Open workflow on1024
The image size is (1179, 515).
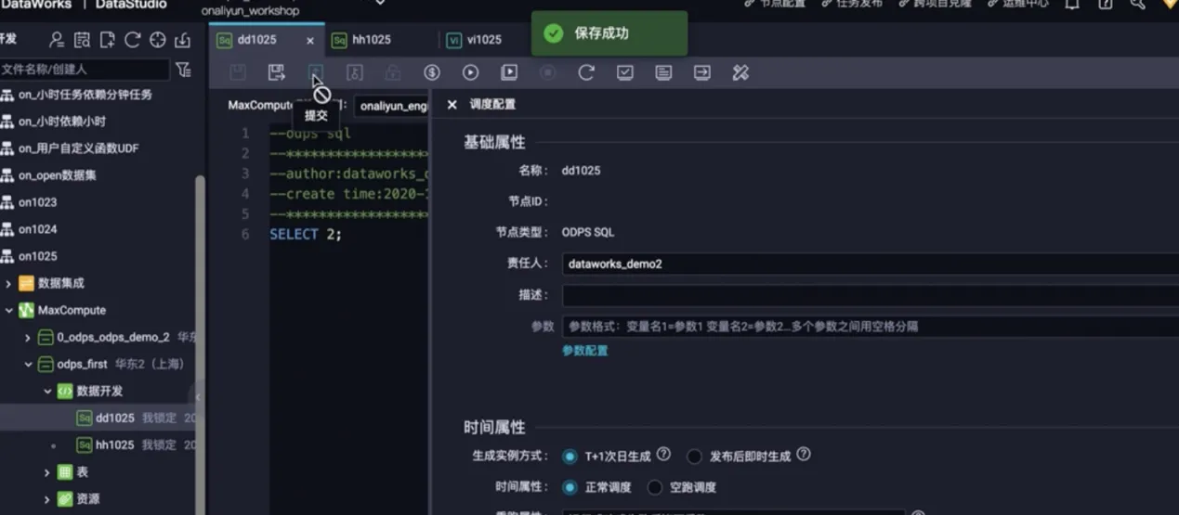click(38, 229)
